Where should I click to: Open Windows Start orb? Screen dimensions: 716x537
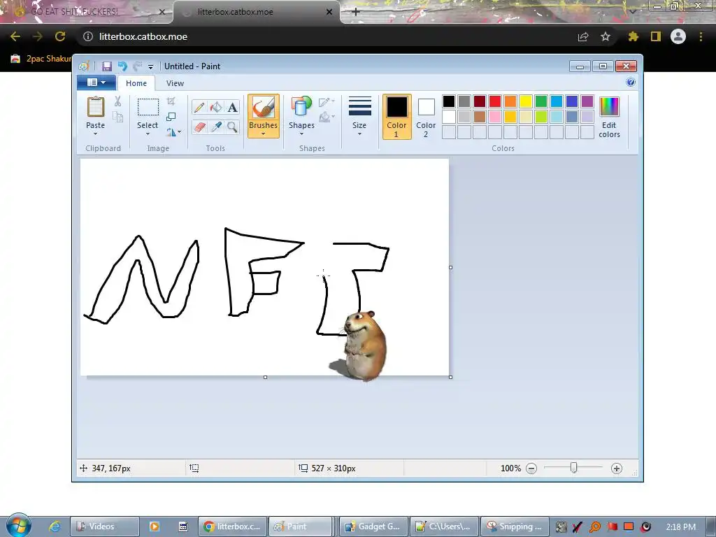click(x=18, y=526)
